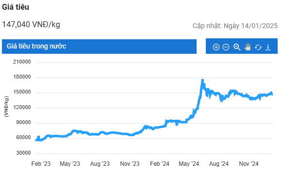Click the price peak near 180000
This screenshot has width=283, height=175.
(202, 80)
